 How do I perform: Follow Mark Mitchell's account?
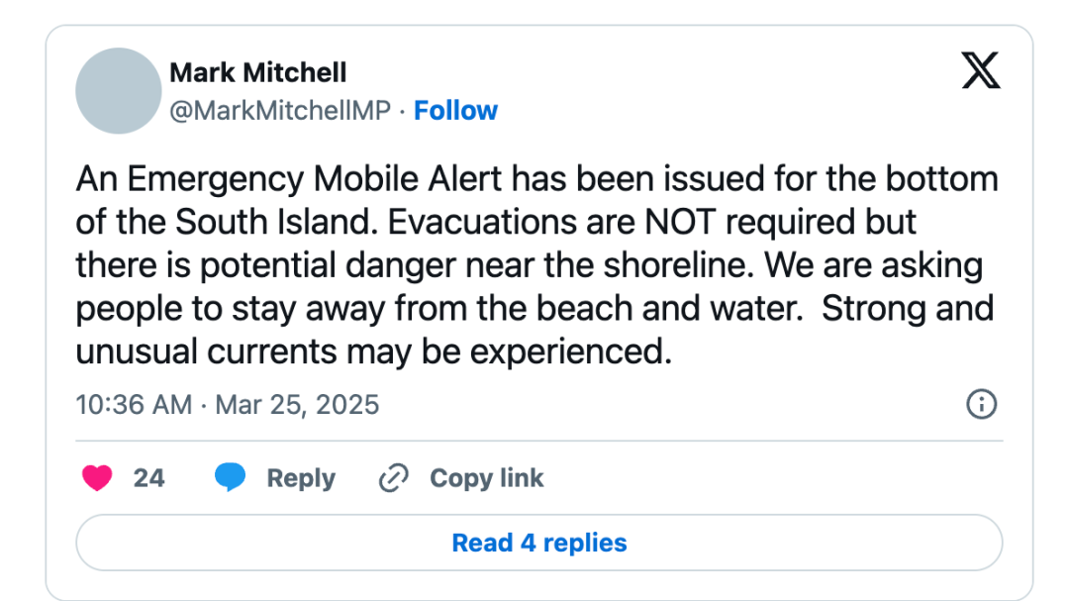pyautogui.click(x=455, y=111)
